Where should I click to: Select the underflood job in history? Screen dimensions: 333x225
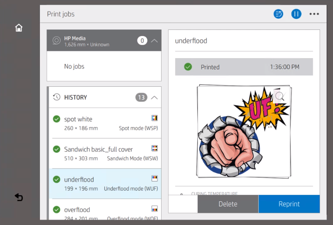pos(105,184)
